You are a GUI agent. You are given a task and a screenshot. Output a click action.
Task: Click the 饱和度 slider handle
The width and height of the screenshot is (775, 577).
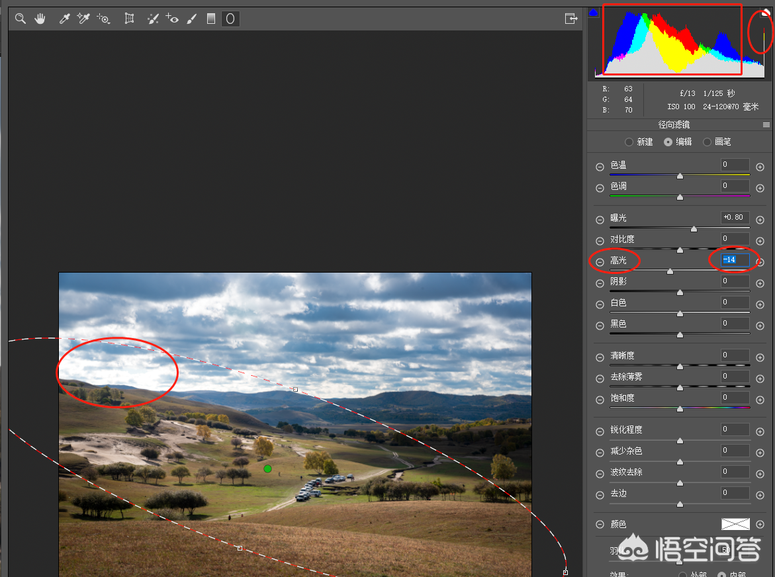point(680,409)
